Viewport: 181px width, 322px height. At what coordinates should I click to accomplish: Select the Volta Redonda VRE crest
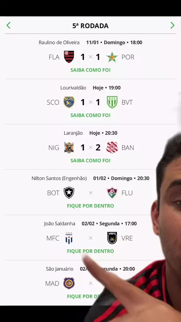pyautogui.click(x=112, y=238)
